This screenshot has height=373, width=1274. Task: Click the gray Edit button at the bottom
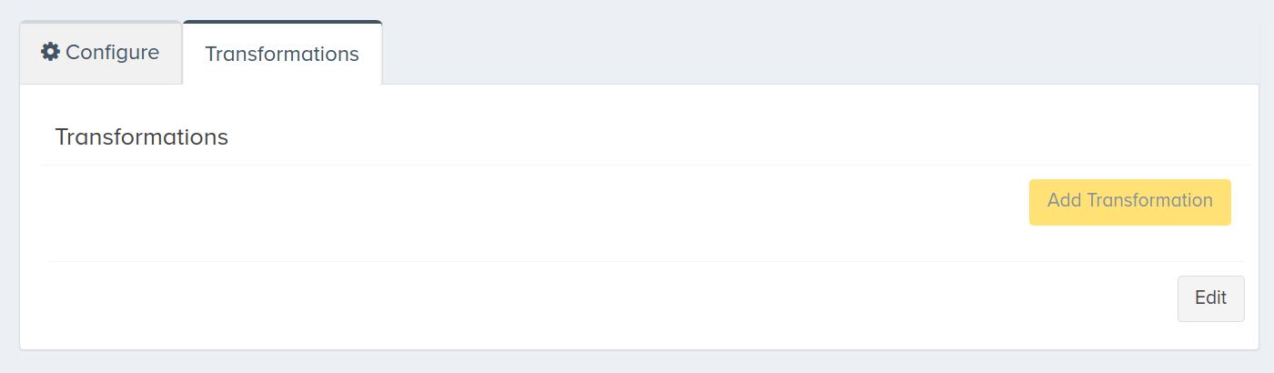click(x=1210, y=298)
